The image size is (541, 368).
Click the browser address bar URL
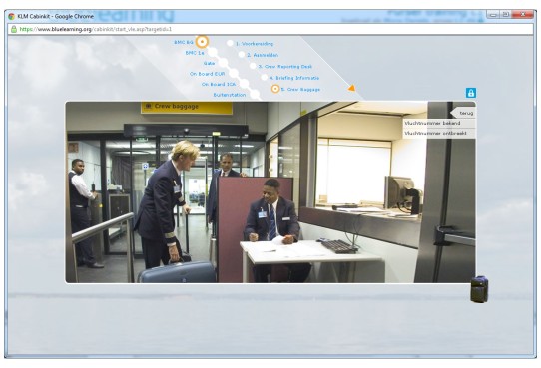96,29
